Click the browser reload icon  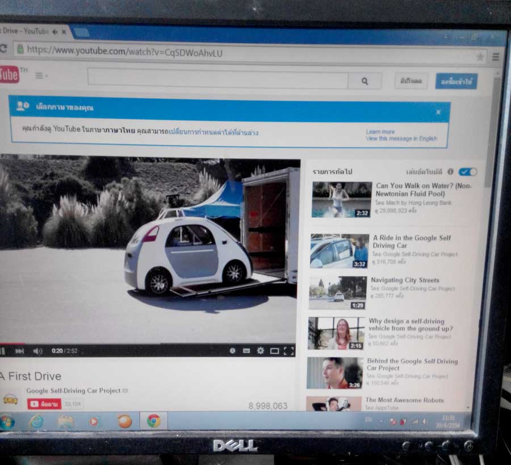3,49
